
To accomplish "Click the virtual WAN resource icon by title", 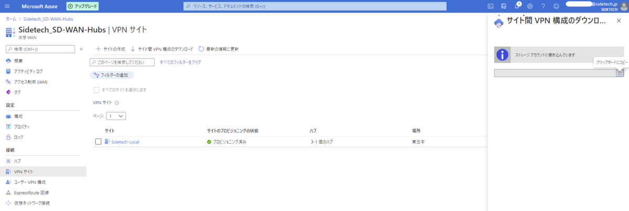I will tap(10, 32).
